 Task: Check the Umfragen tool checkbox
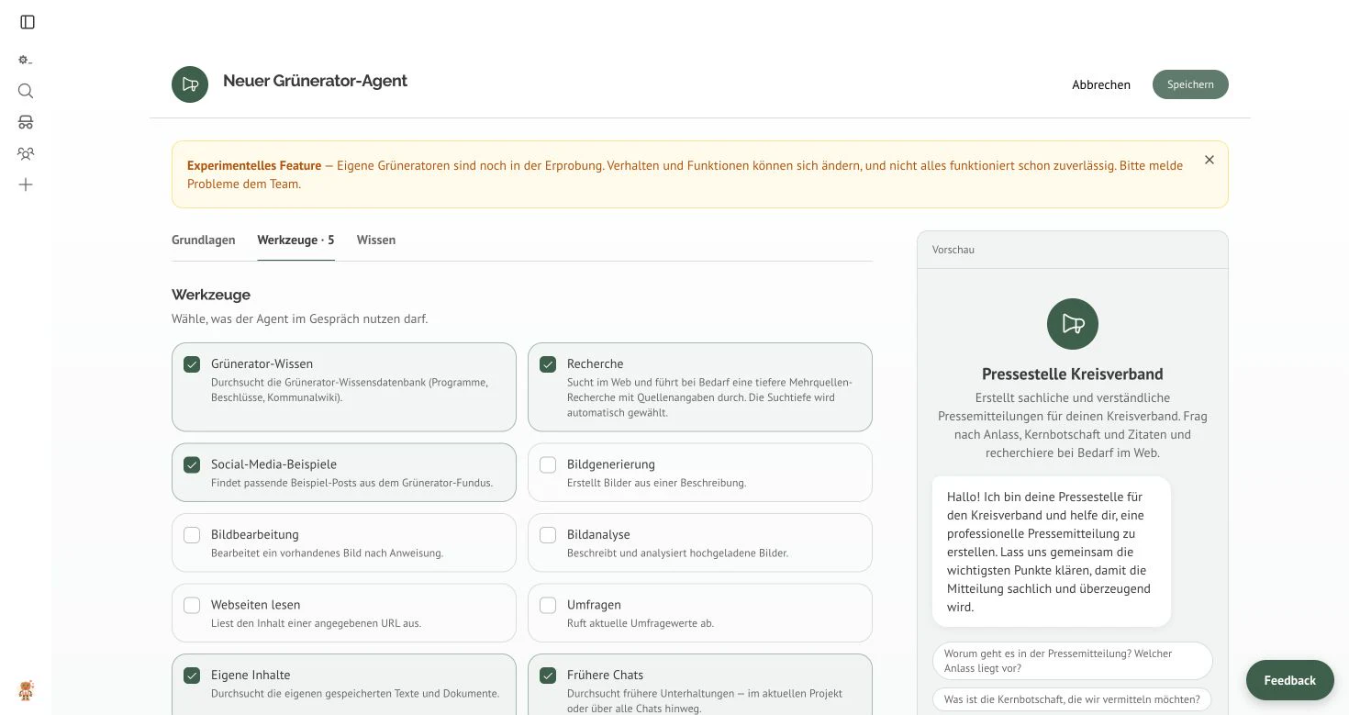click(x=548, y=606)
